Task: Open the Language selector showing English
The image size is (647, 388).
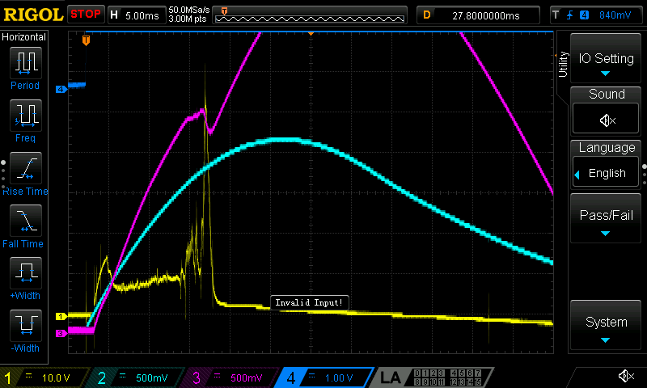Action: click(607, 173)
